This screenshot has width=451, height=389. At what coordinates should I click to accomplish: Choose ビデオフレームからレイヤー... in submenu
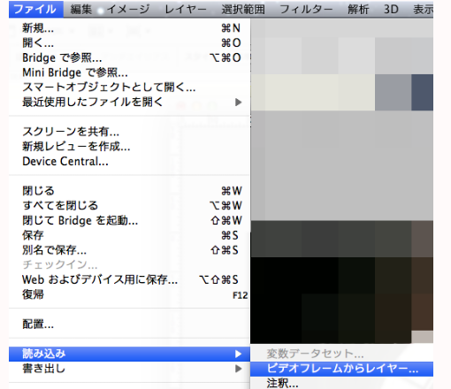pyautogui.click(x=341, y=369)
